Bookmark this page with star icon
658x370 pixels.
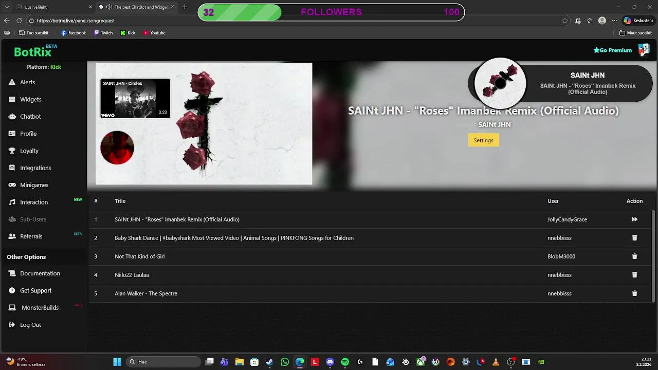tap(565, 21)
